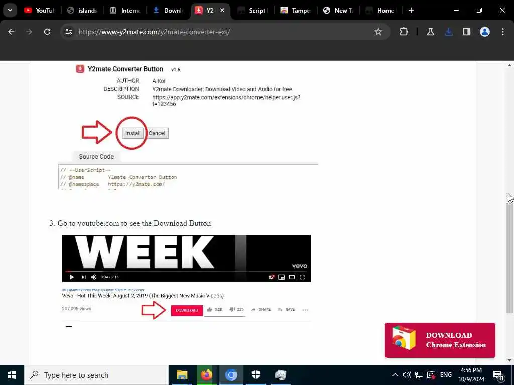
Task: Click the next track button on the video
Action: click(x=84, y=277)
